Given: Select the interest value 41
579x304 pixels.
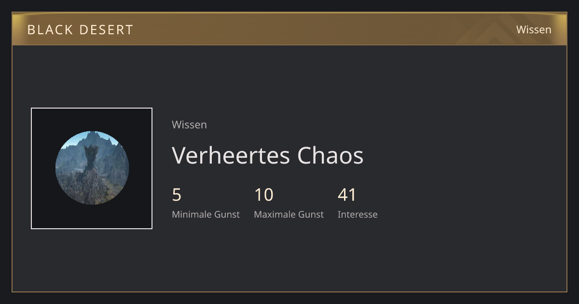Looking at the screenshot, I should pyautogui.click(x=347, y=195).
